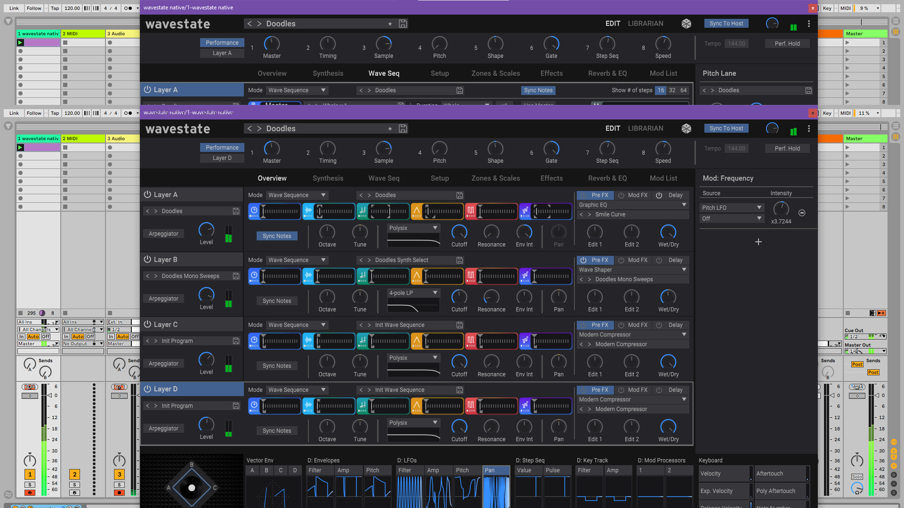Adjust the Cutoff knob in Layer A
Screen dimensions: 904x508
pos(459,232)
